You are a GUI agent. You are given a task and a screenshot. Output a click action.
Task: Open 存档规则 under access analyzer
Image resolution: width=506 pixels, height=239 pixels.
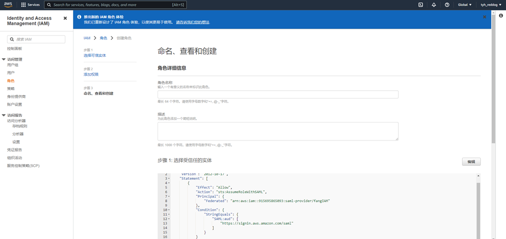pos(19,126)
